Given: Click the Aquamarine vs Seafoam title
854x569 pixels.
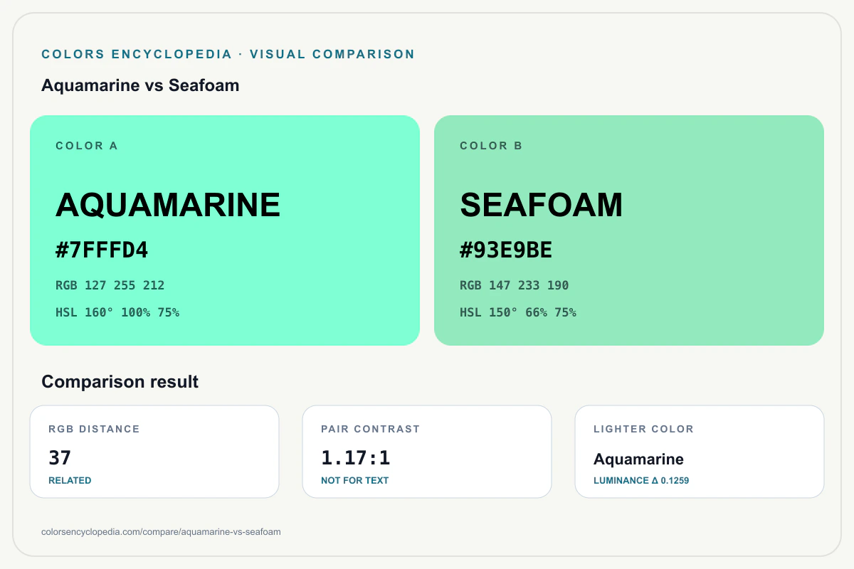Looking at the screenshot, I should pyautogui.click(x=140, y=85).
